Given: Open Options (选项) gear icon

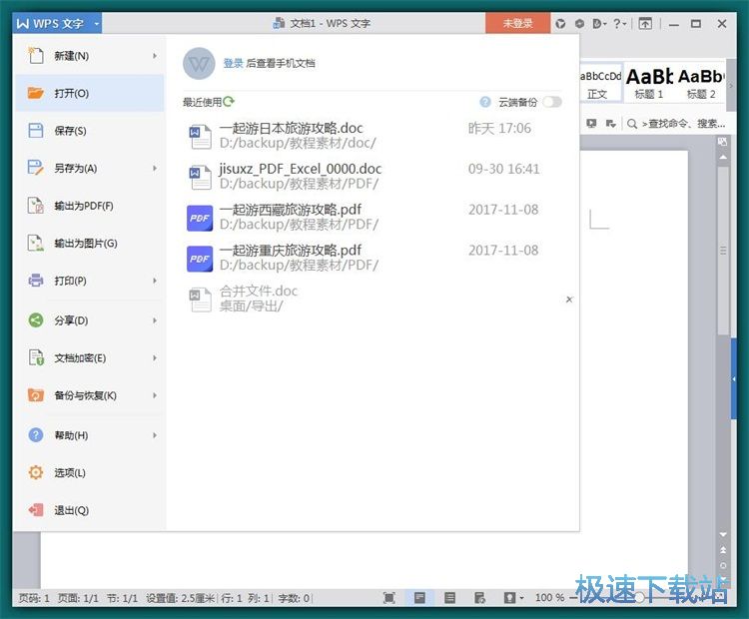Looking at the screenshot, I should tap(36, 472).
